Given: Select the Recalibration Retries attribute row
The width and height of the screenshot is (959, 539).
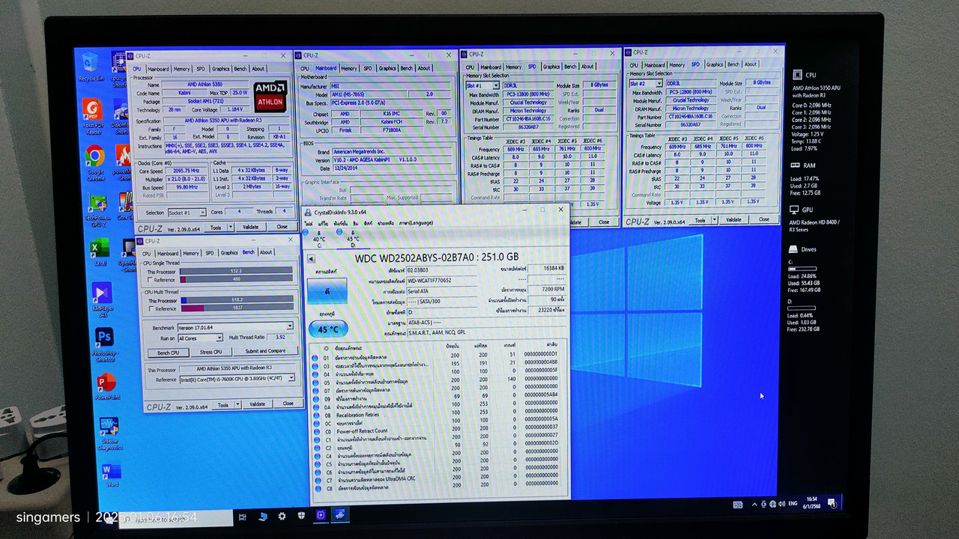Looking at the screenshot, I should pyautogui.click(x=436, y=414).
